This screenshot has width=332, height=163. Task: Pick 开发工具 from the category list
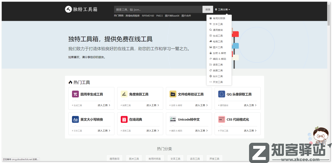[x=218, y=82]
